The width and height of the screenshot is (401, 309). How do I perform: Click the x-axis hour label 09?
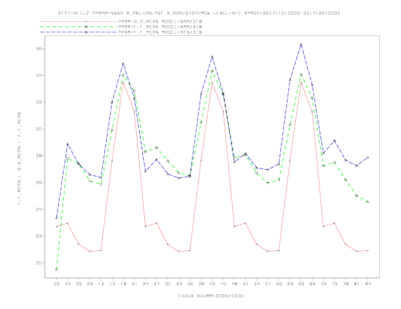coord(90,284)
